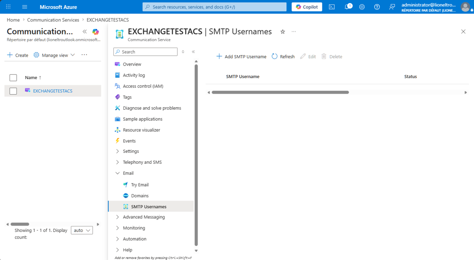Viewport: 474px width, 260px height.
Task: Click the Copilot icon beside Communication title
Action: tap(95, 32)
